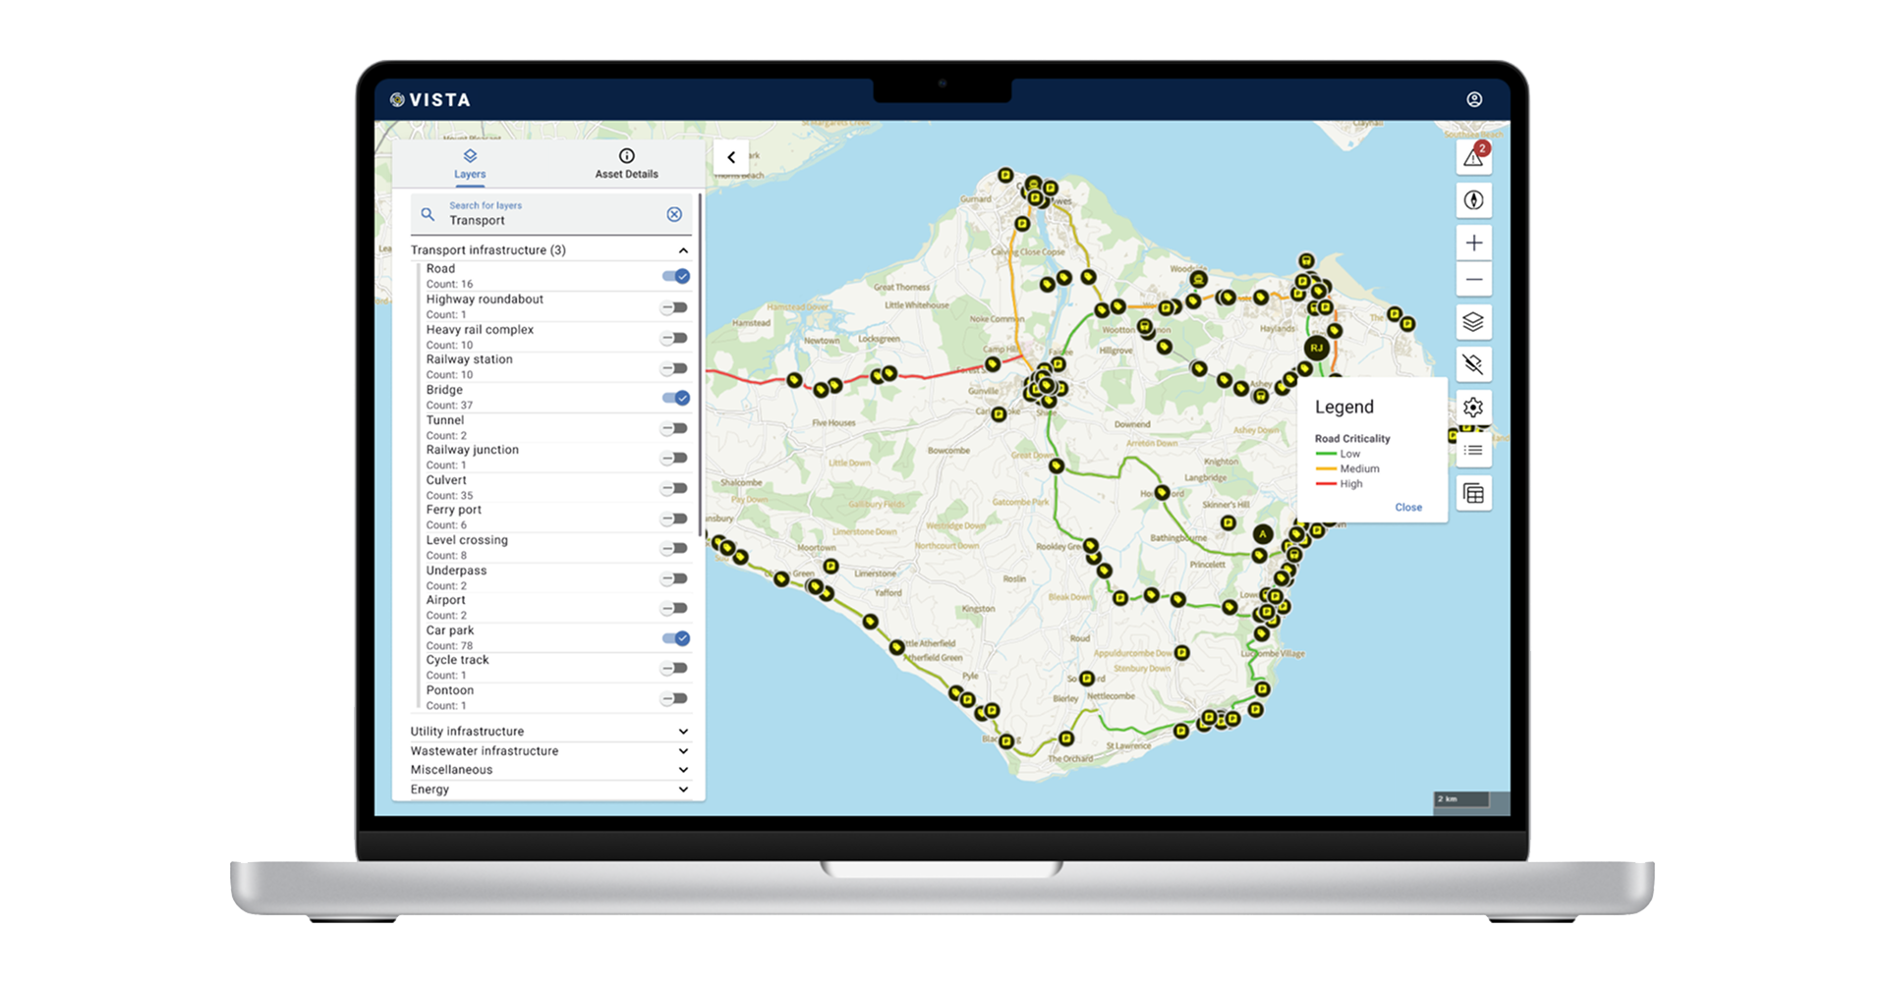
Task: Click the layer search field
Action: point(545,215)
